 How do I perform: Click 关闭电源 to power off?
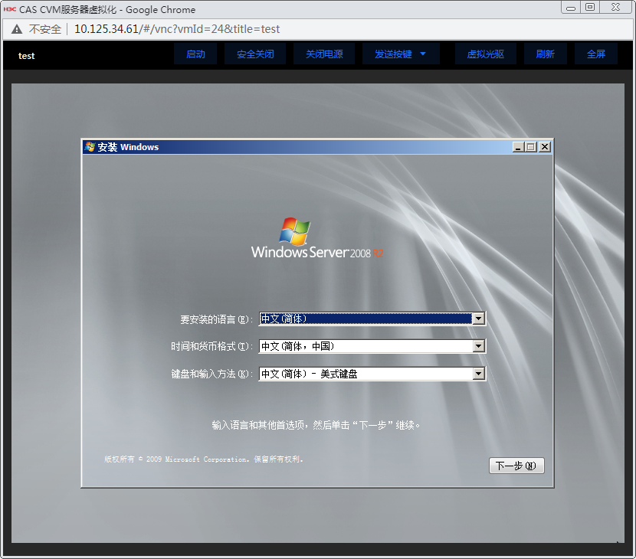point(324,54)
